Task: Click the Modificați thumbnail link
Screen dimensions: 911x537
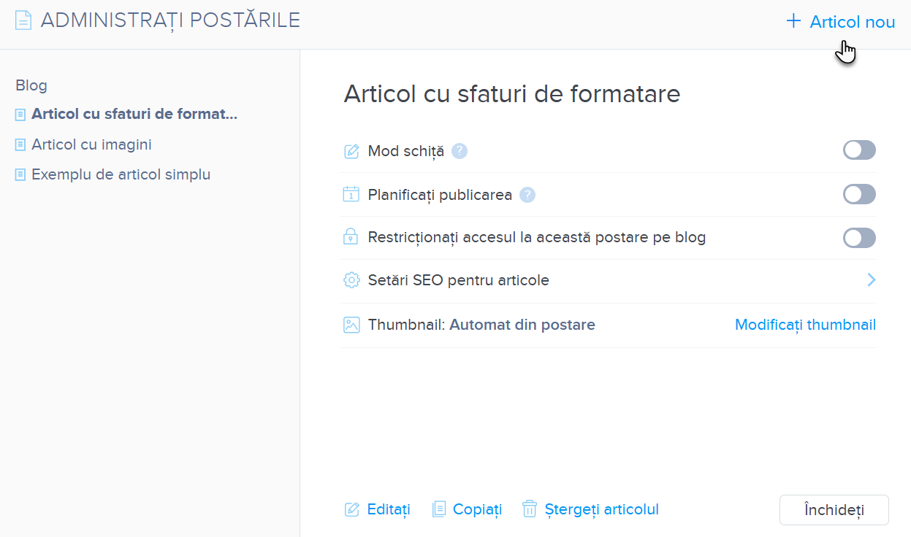Action: click(x=805, y=325)
